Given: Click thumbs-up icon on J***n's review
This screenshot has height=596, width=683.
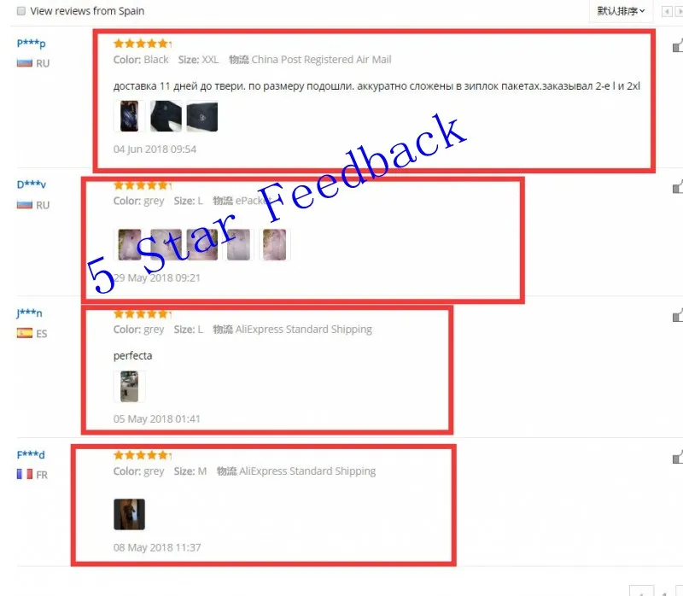Looking at the screenshot, I should [x=678, y=315].
